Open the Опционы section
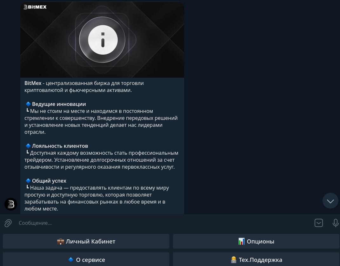The height and width of the screenshot is (266, 340). pyautogui.click(x=256, y=241)
